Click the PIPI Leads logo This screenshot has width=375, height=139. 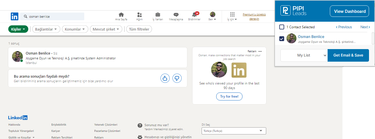click(293, 11)
